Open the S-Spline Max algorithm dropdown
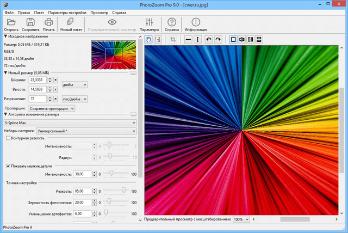348x233 pixels. click(x=69, y=123)
